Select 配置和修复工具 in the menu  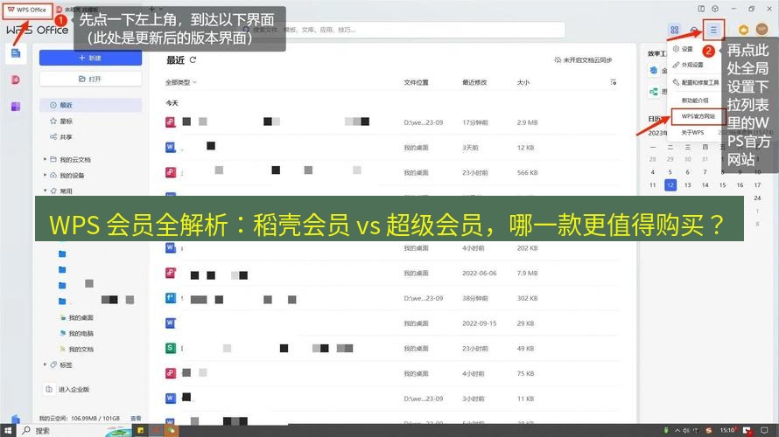click(696, 82)
